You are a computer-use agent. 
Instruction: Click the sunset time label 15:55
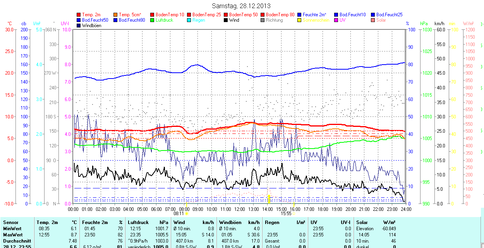tap(286, 213)
